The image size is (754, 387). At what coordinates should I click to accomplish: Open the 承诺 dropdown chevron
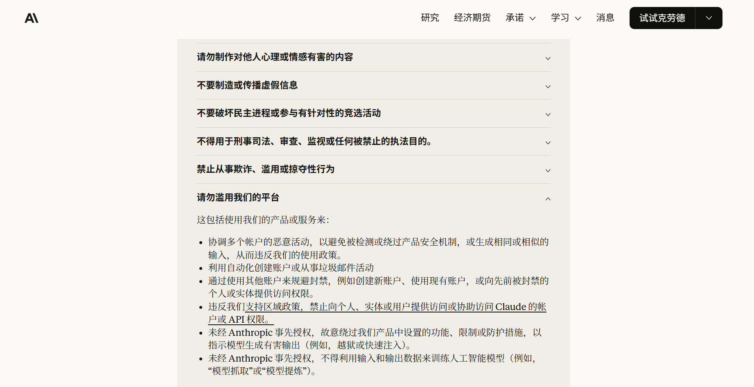point(533,18)
